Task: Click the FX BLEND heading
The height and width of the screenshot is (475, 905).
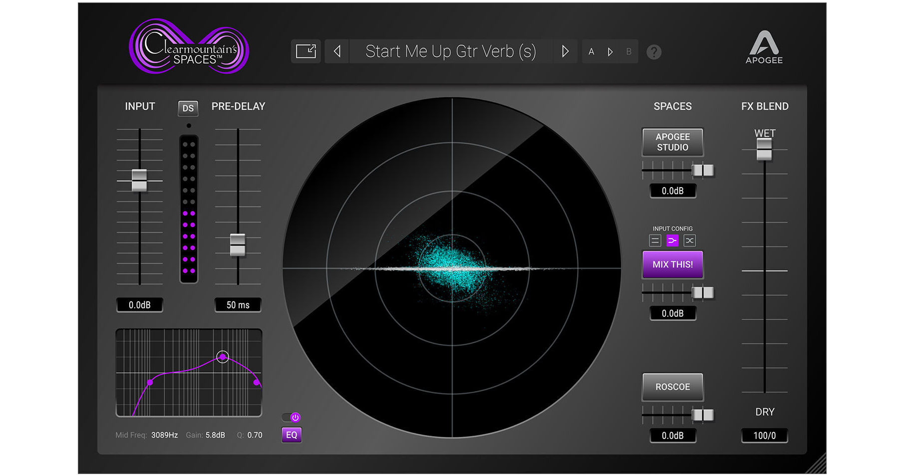Action: [x=764, y=106]
